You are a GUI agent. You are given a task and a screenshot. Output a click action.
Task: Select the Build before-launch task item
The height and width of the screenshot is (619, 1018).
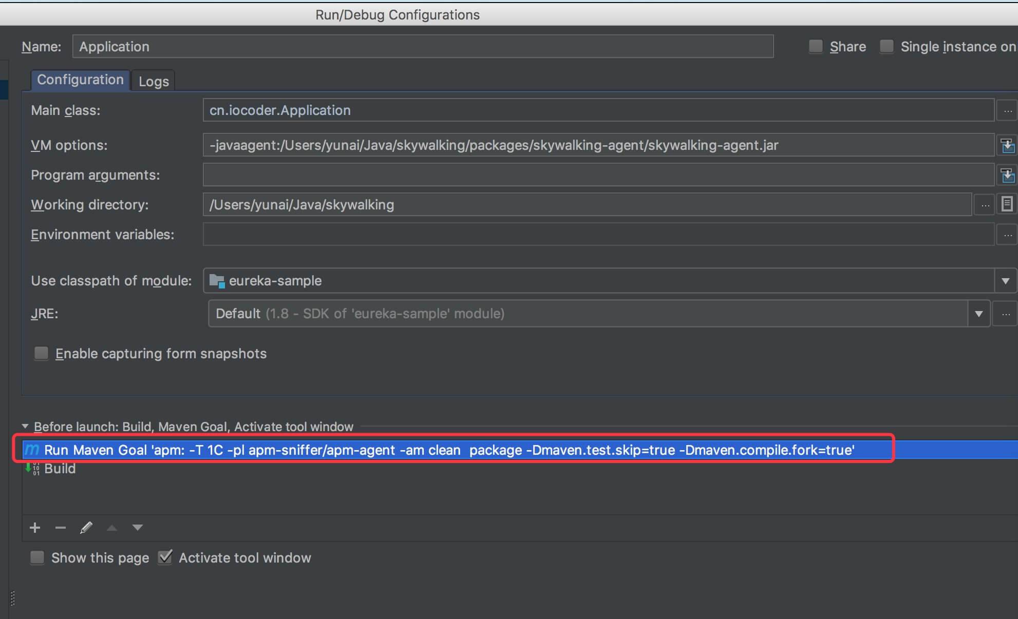coord(60,469)
